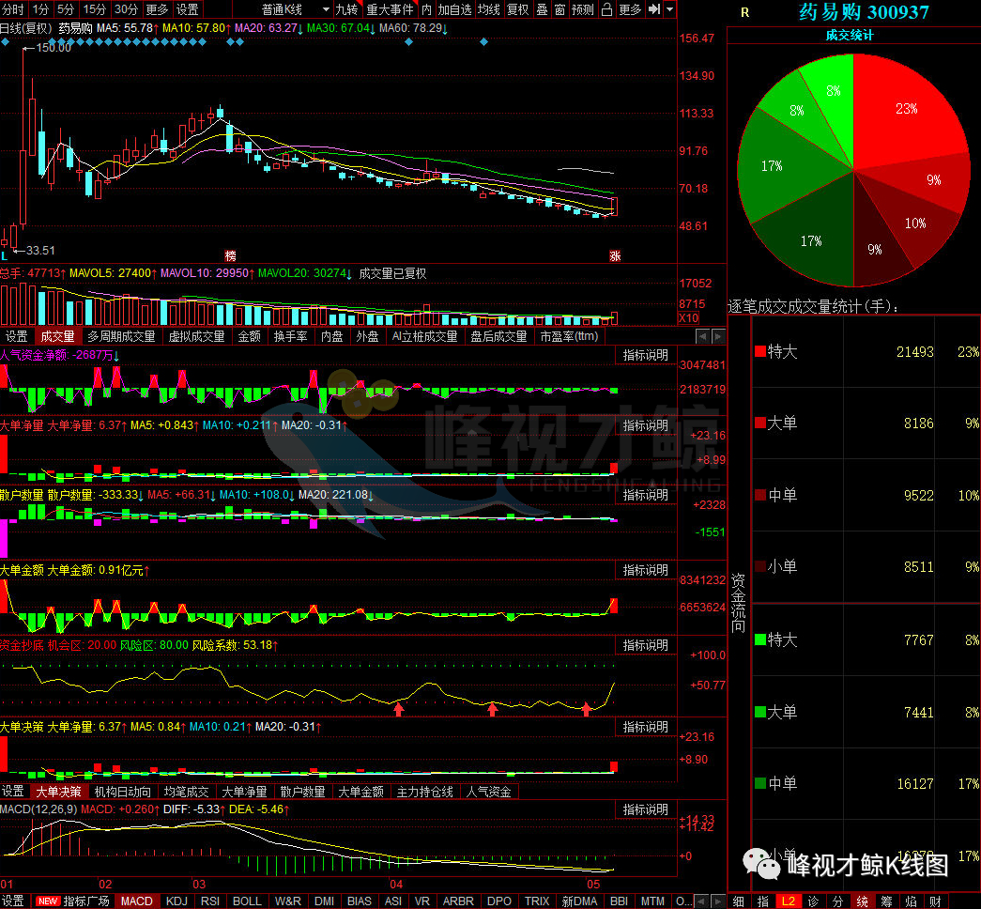The width and height of the screenshot is (981, 909).
Task: Open 重大事件 in the toolbar
Action: [x=390, y=9]
